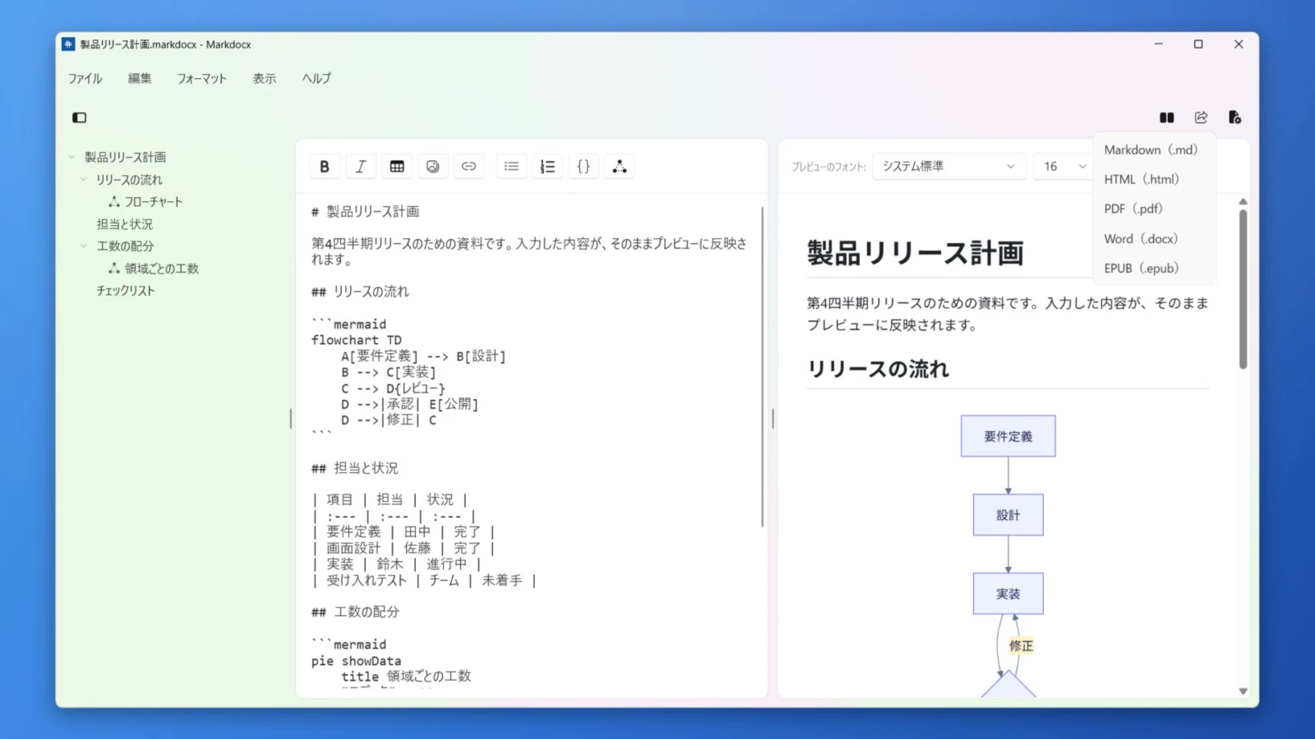The image size is (1315, 739).
Task: Open document settings icon
Action: tap(1234, 117)
